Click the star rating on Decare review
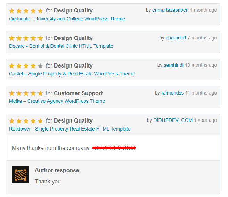The width and height of the screenshot is (228, 197). click(26, 38)
